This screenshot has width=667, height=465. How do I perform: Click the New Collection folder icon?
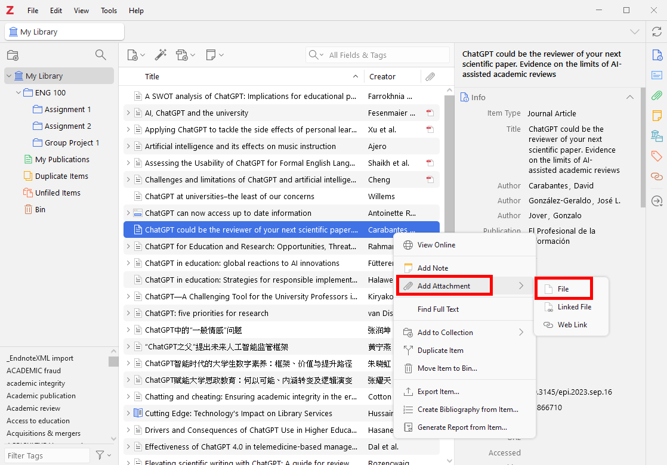[13, 55]
